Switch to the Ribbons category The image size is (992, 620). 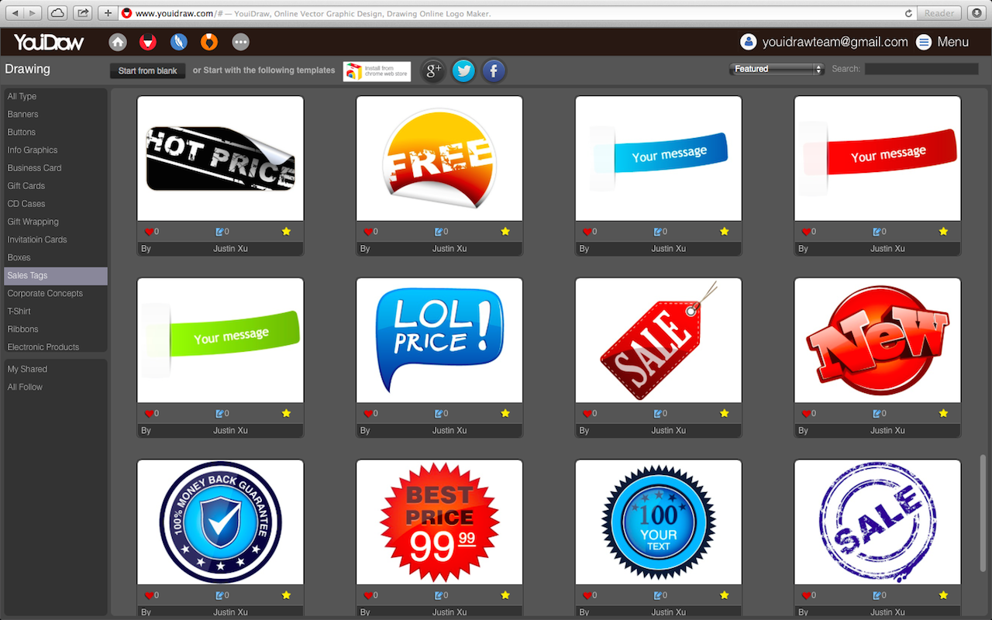point(22,329)
